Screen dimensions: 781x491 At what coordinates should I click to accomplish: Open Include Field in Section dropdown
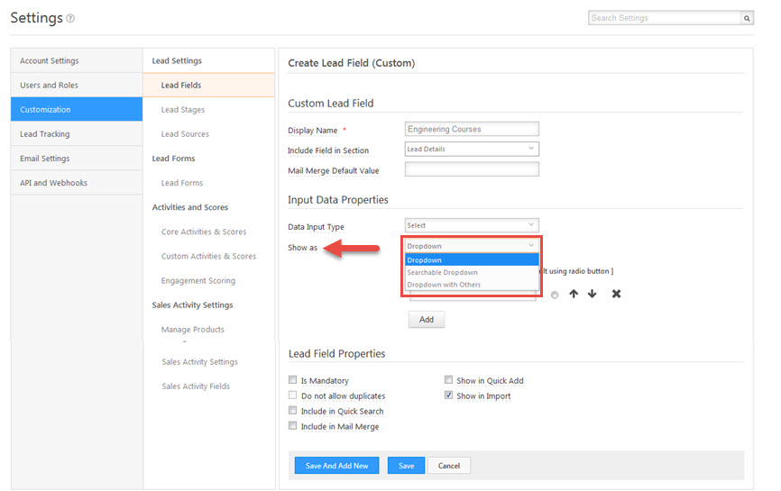tap(472, 149)
